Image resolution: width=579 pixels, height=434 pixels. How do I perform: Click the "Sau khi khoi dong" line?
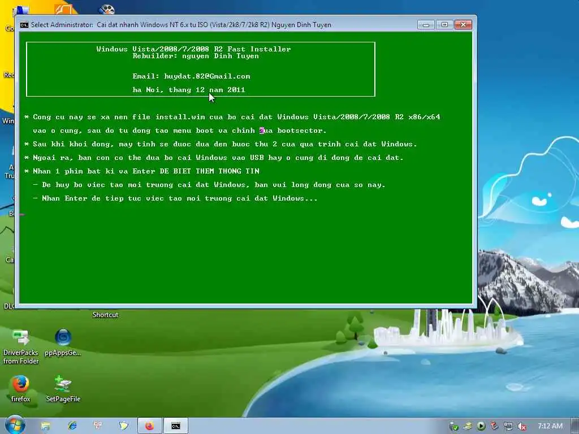coord(221,144)
